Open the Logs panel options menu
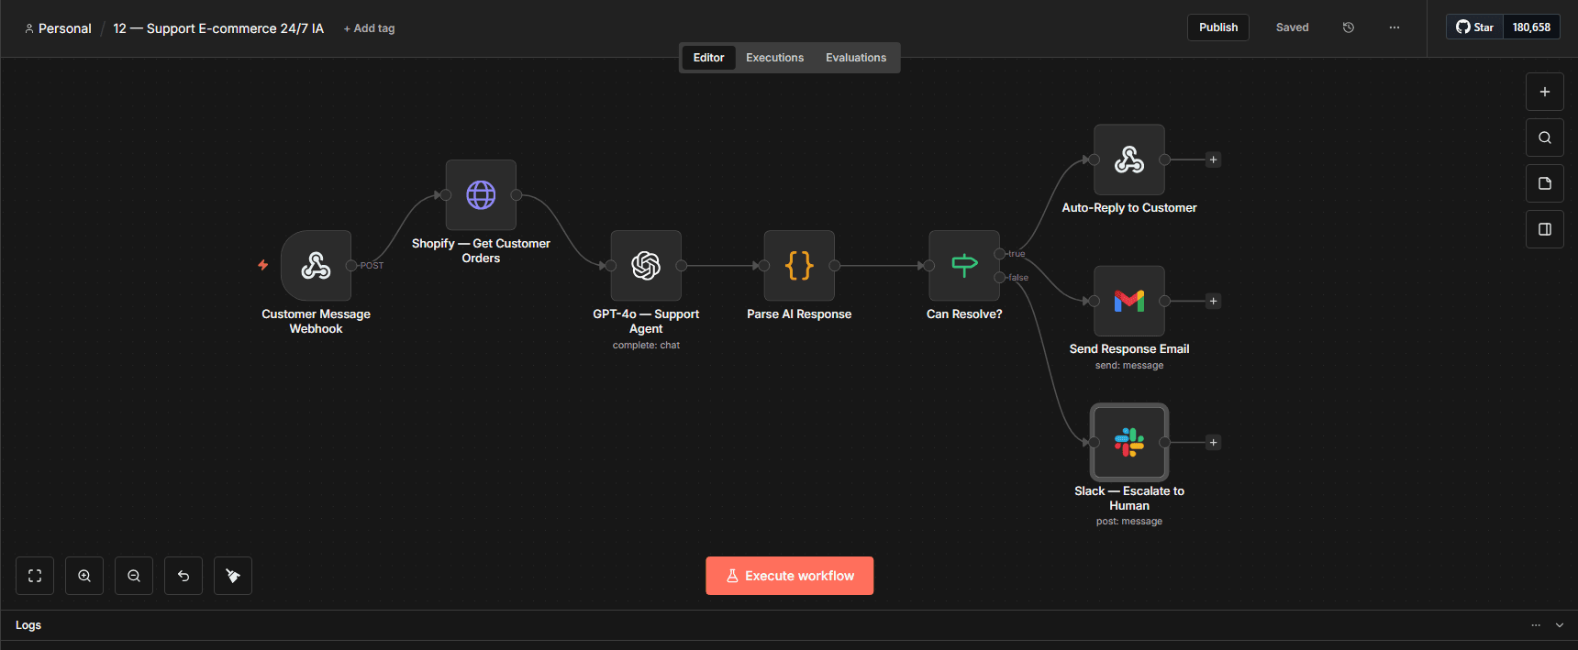The height and width of the screenshot is (650, 1578). [1536, 625]
